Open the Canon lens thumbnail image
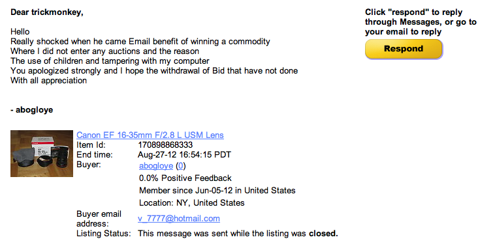This screenshot has height=248, width=495. 42,154
